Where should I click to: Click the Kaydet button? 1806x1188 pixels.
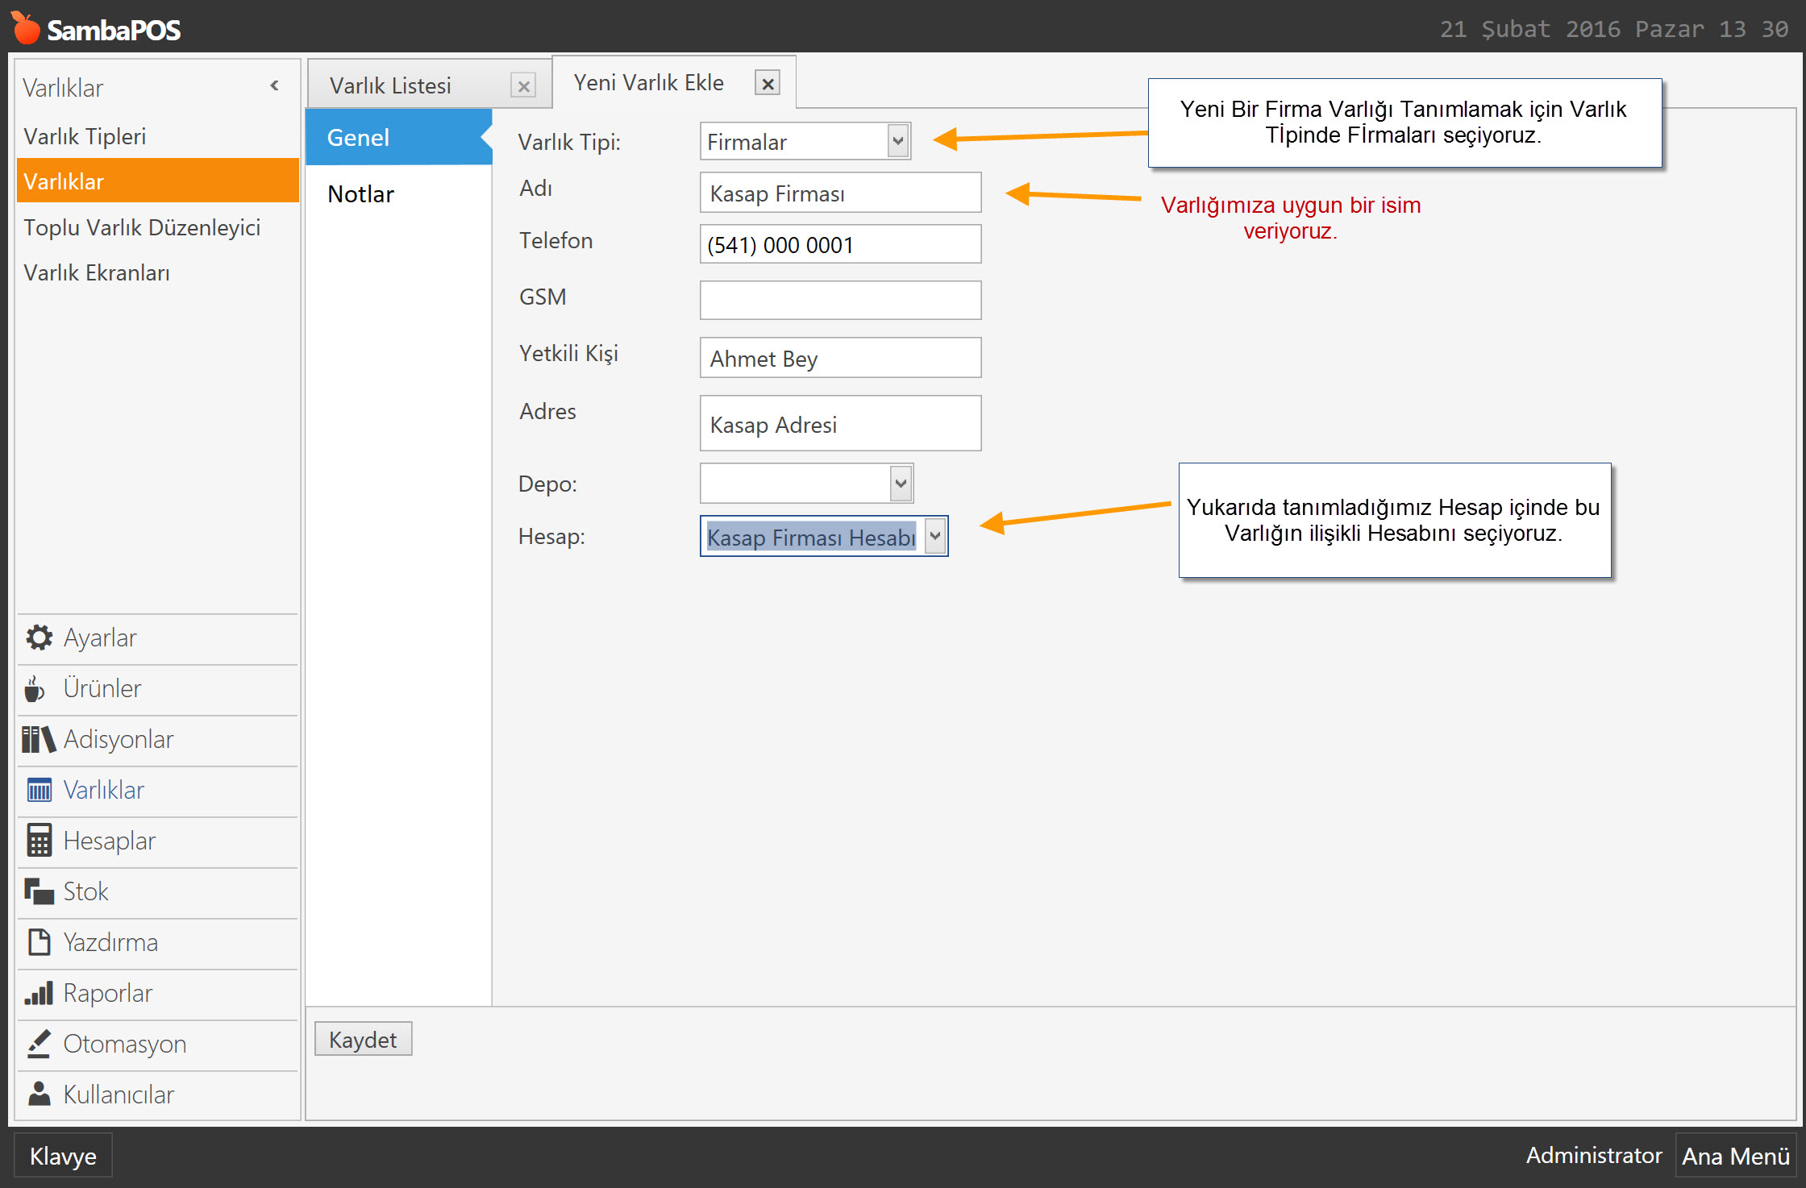tap(363, 1039)
